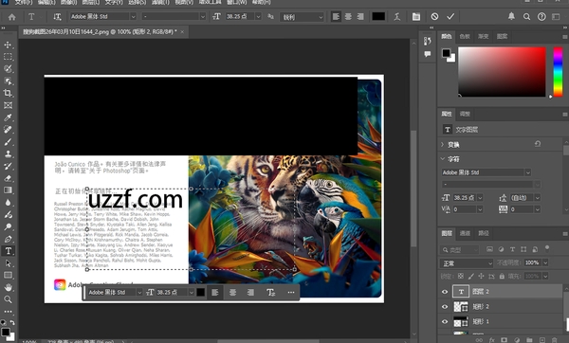Open the Comments panel icon in side dock
569x343 pixels.
[428, 54]
